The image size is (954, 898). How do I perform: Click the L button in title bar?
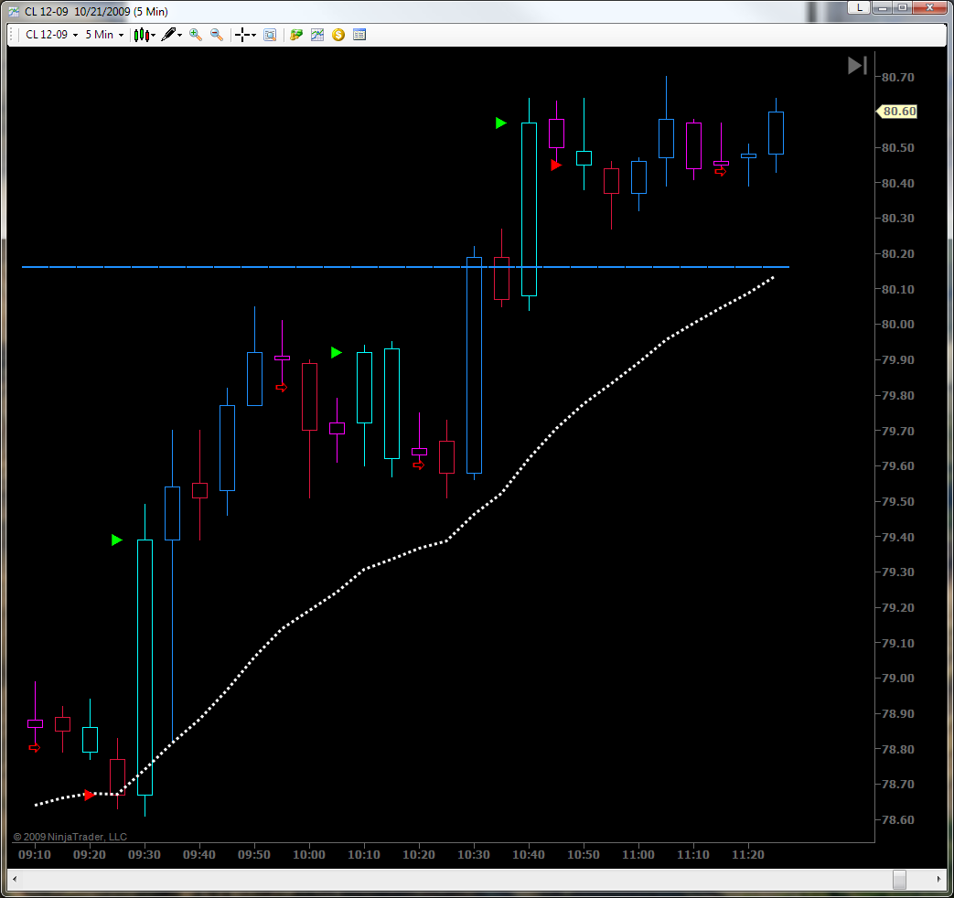click(x=859, y=7)
